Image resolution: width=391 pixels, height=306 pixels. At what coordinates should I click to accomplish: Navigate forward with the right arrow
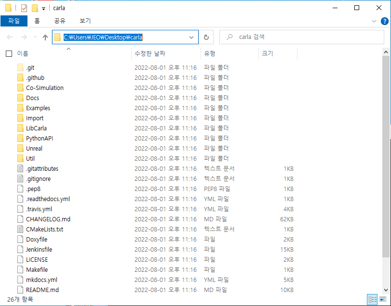[24, 38]
